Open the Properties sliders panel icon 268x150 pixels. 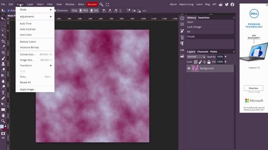(x=182, y=24)
